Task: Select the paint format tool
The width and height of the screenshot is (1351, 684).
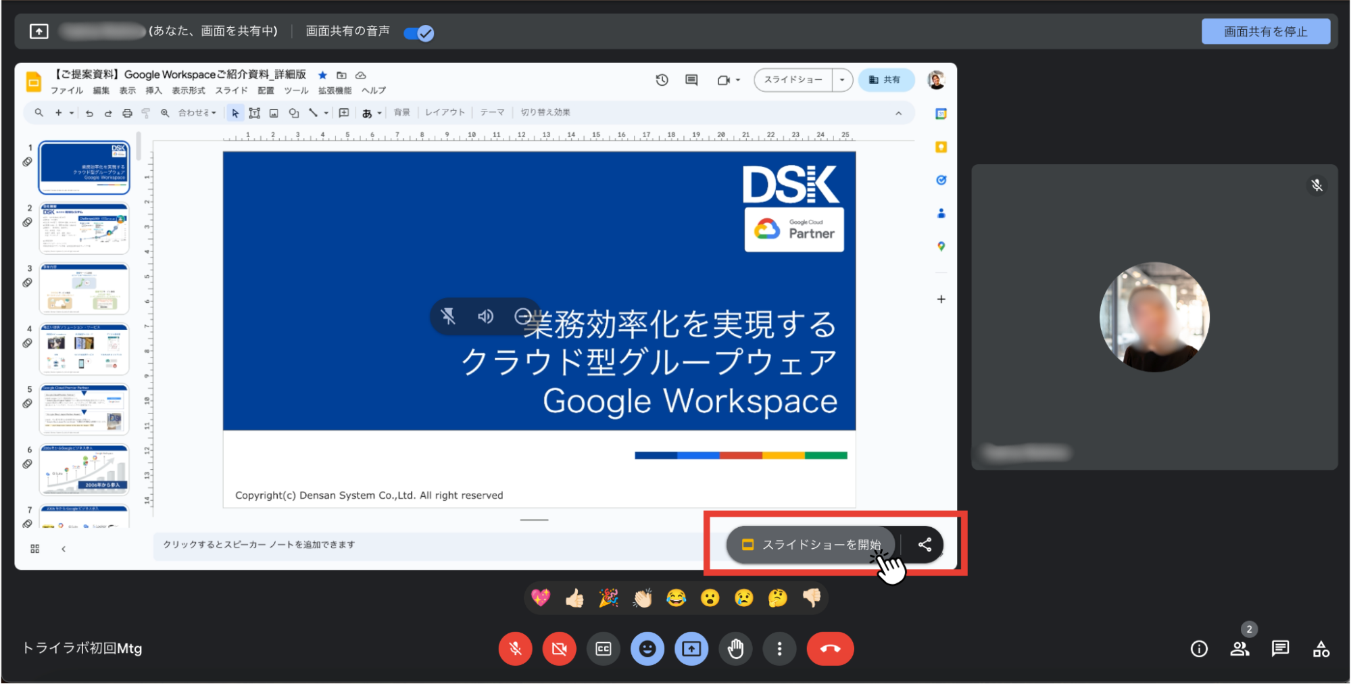Action: click(x=146, y=113)
